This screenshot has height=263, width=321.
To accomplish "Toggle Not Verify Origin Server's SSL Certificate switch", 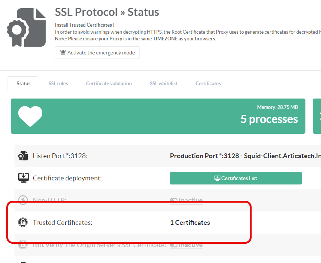I will click(x=174, y=245).
